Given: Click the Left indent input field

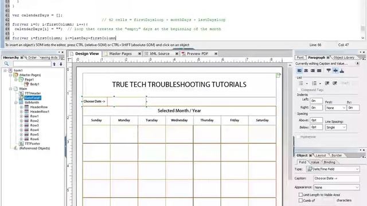Looking at the screenshot, I should (x=316, y=101).
